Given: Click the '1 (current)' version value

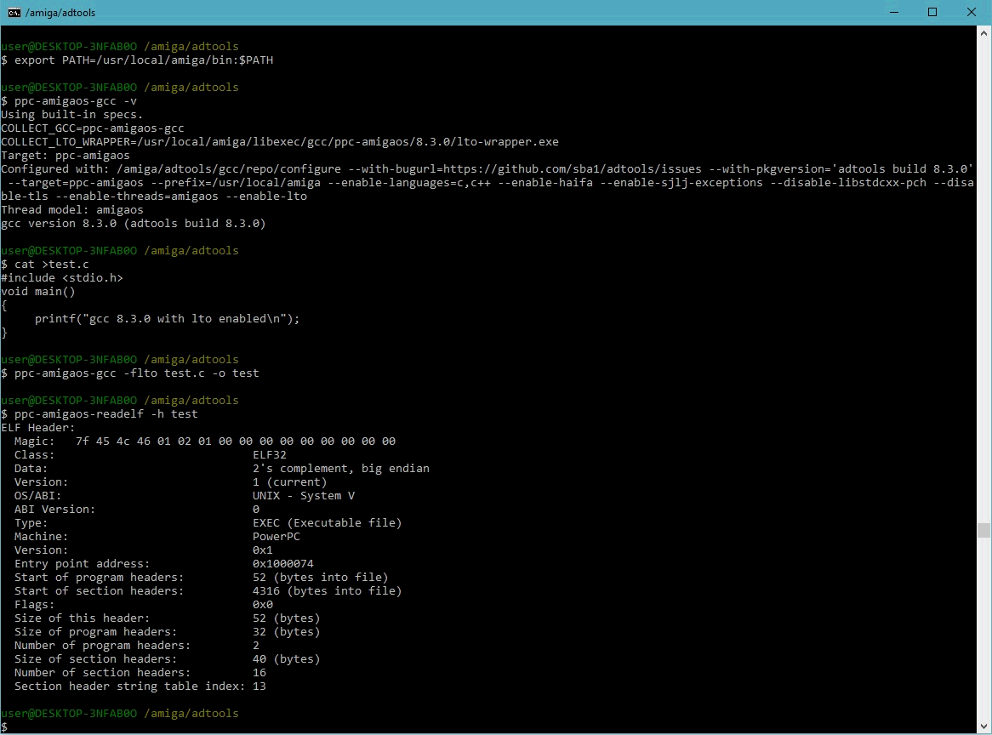Looking at the screenshot, I should click(x=290, y=482).
